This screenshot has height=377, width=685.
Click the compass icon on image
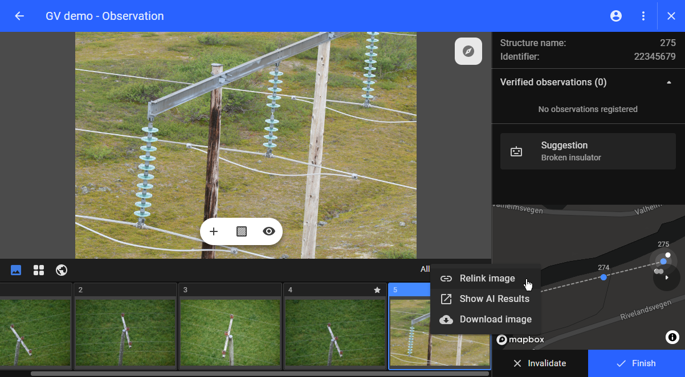(468, 51)
